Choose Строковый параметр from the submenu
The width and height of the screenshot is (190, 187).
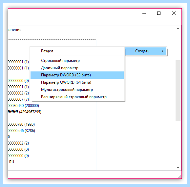(x=77, y=61)
